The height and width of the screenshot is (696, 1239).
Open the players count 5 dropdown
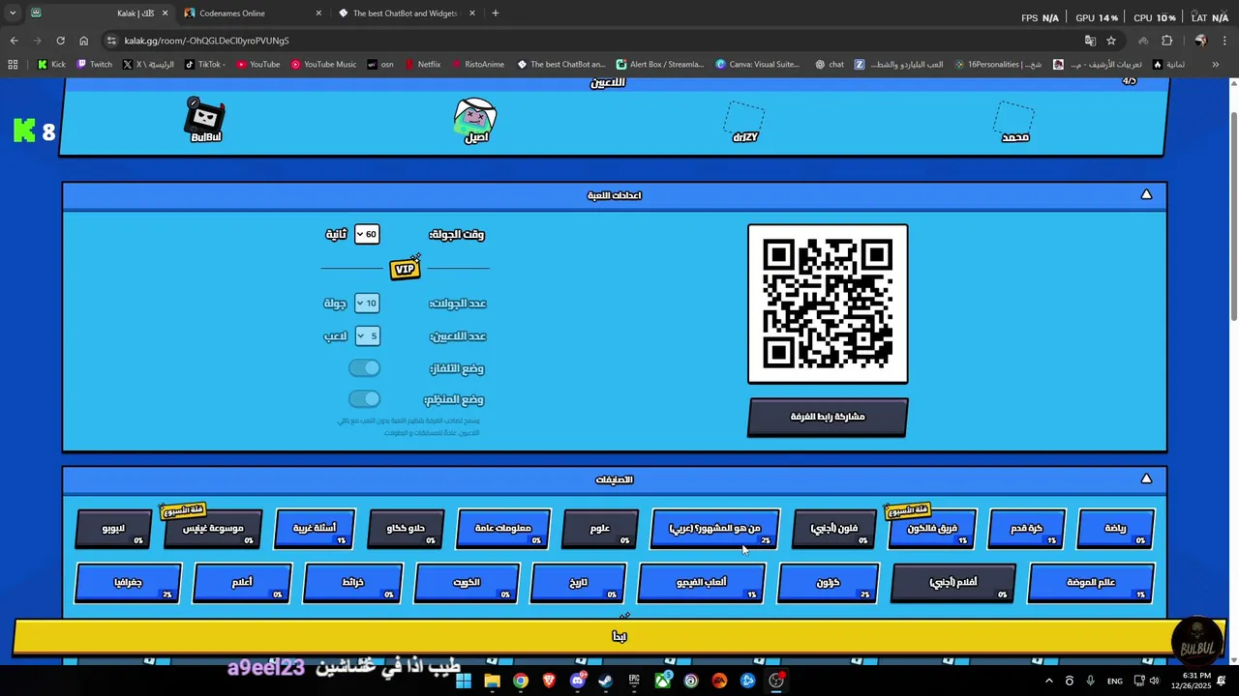[367, 335]
